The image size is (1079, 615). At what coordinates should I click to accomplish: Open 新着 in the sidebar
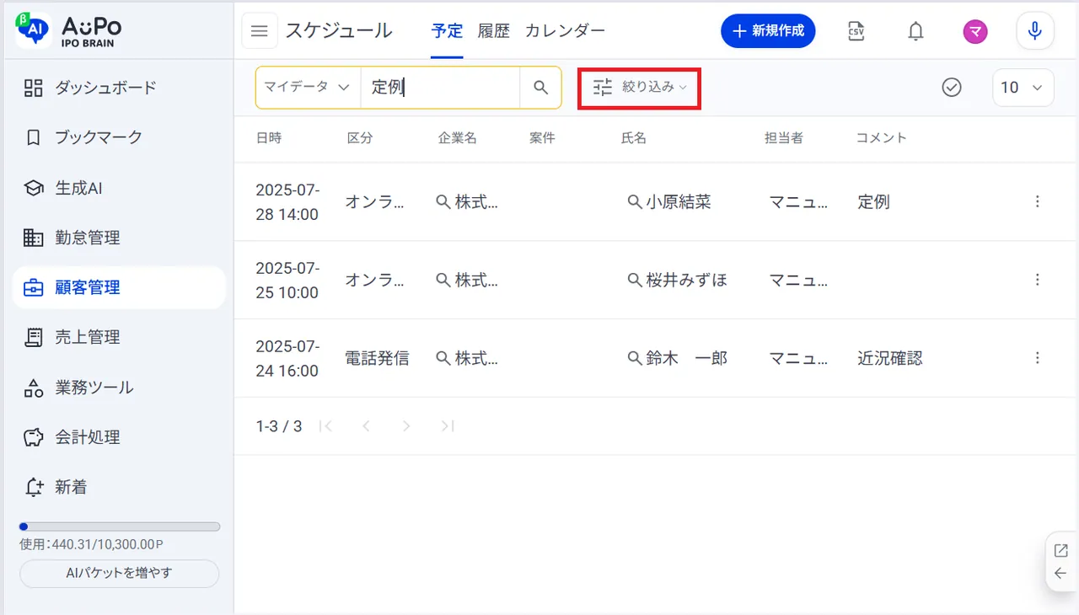119,487
